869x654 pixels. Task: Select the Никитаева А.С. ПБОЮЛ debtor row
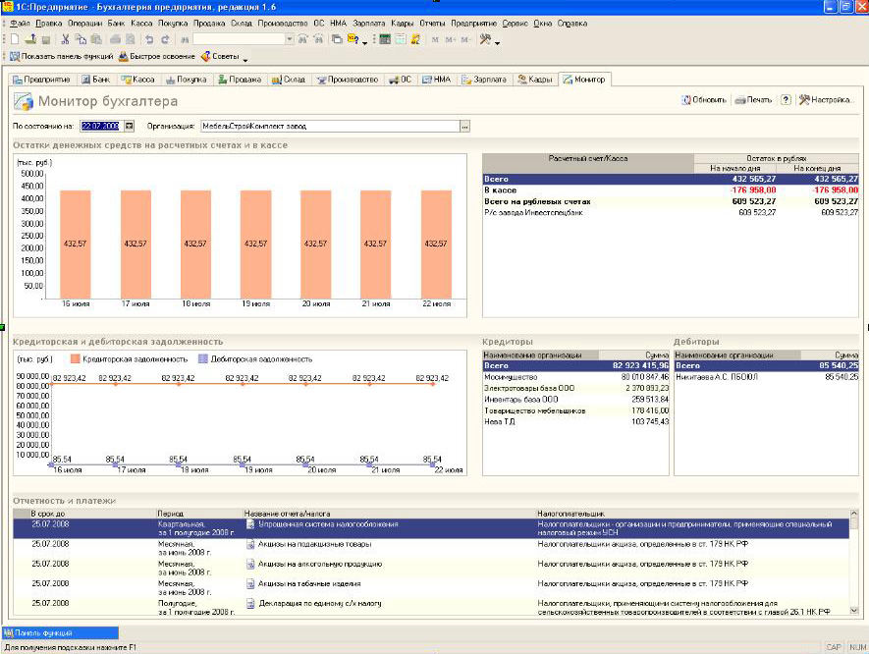point(767,377)
